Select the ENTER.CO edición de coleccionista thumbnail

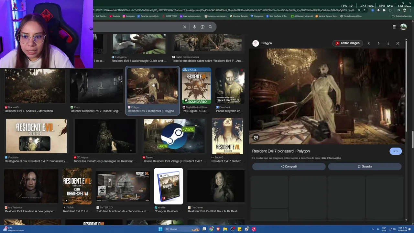[x=123, y=186]
